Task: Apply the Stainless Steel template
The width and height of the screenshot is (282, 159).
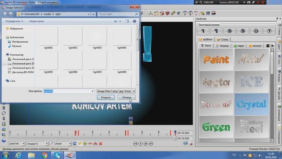Action: click(252, 127)
